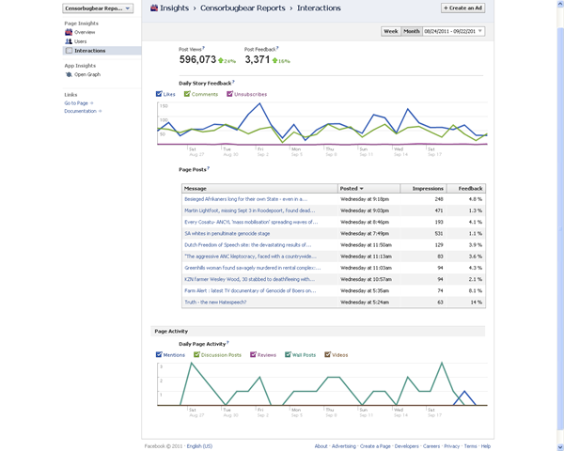The image size is (564, 451).
Task: Click the help mark next to Daily Story Feedback
Action: (x=233, y=82)
